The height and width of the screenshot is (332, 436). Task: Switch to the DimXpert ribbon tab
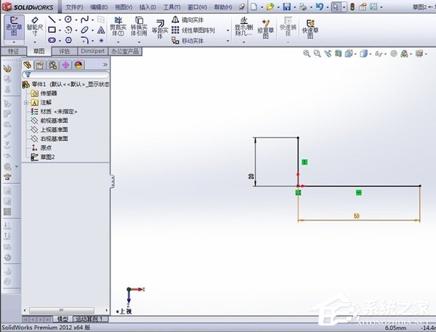pos(92,52)
